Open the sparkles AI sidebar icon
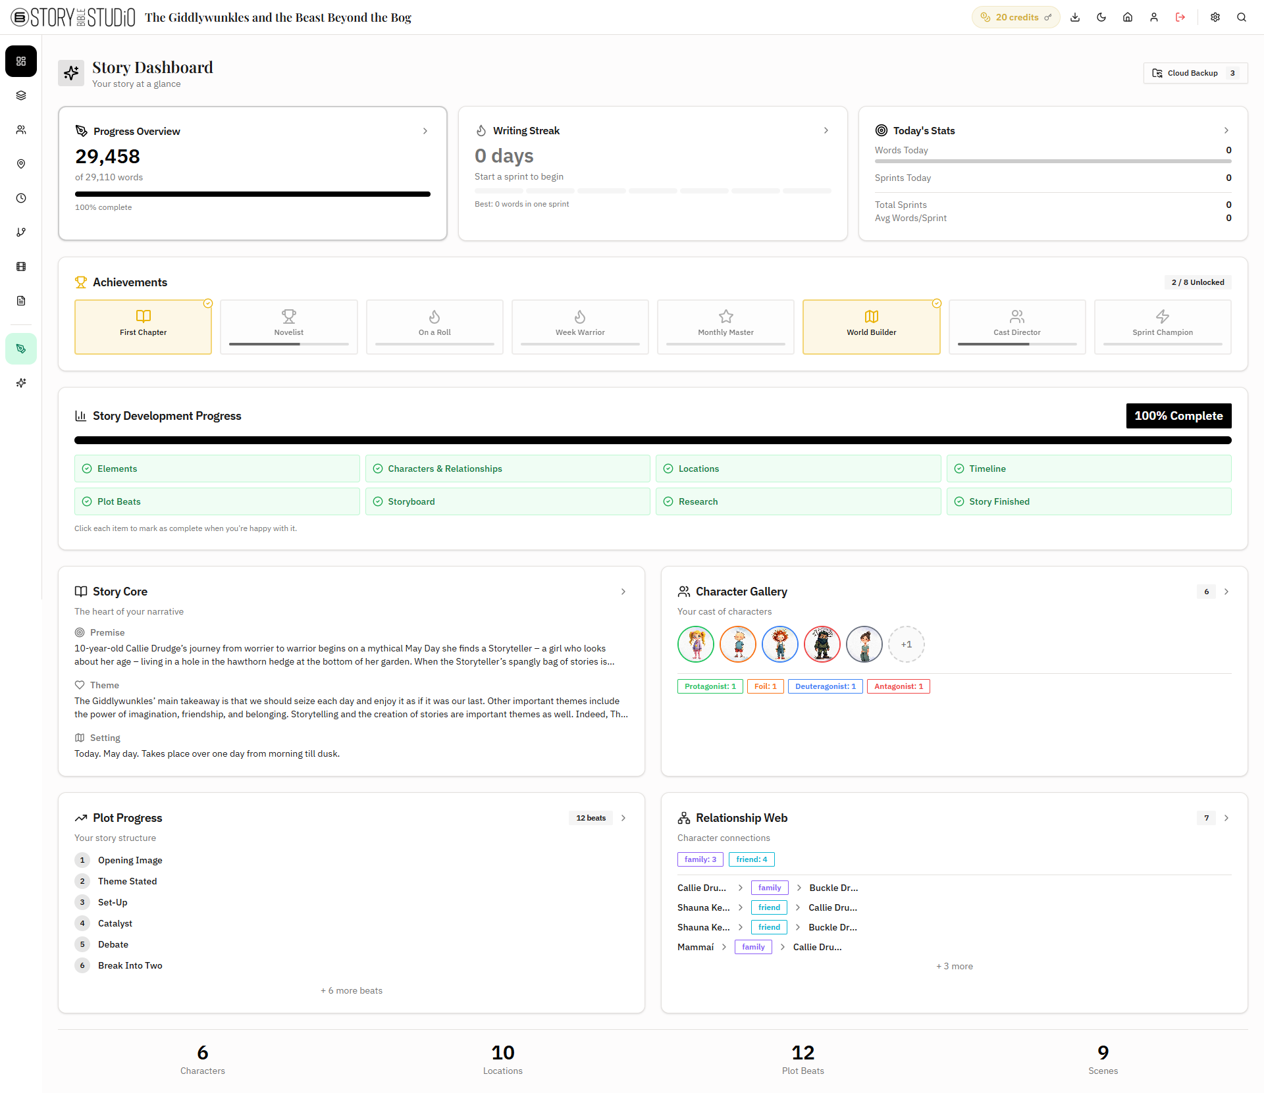The height and width of the screenshot is (1093, 1264). [21, 383]
